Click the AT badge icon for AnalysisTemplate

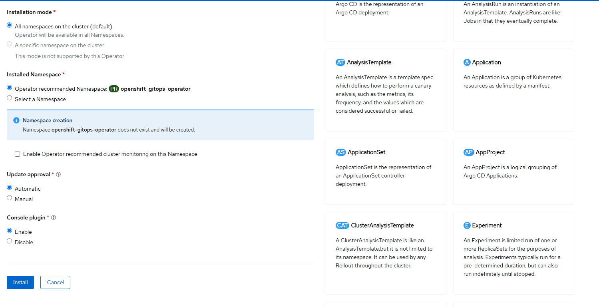340,62
